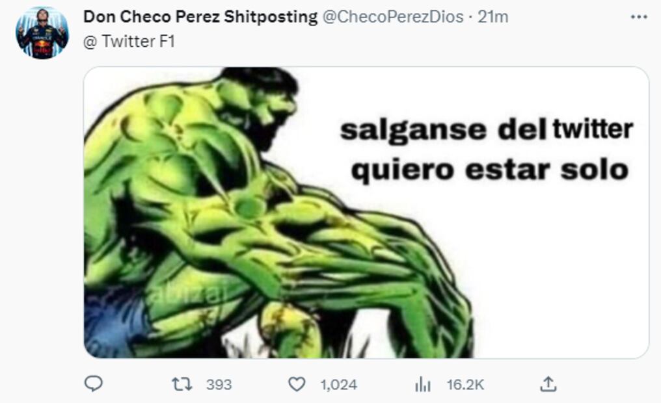661x403 pixels.
Task: Open the Hulk meme image
Action: click(x=366, y=213)
